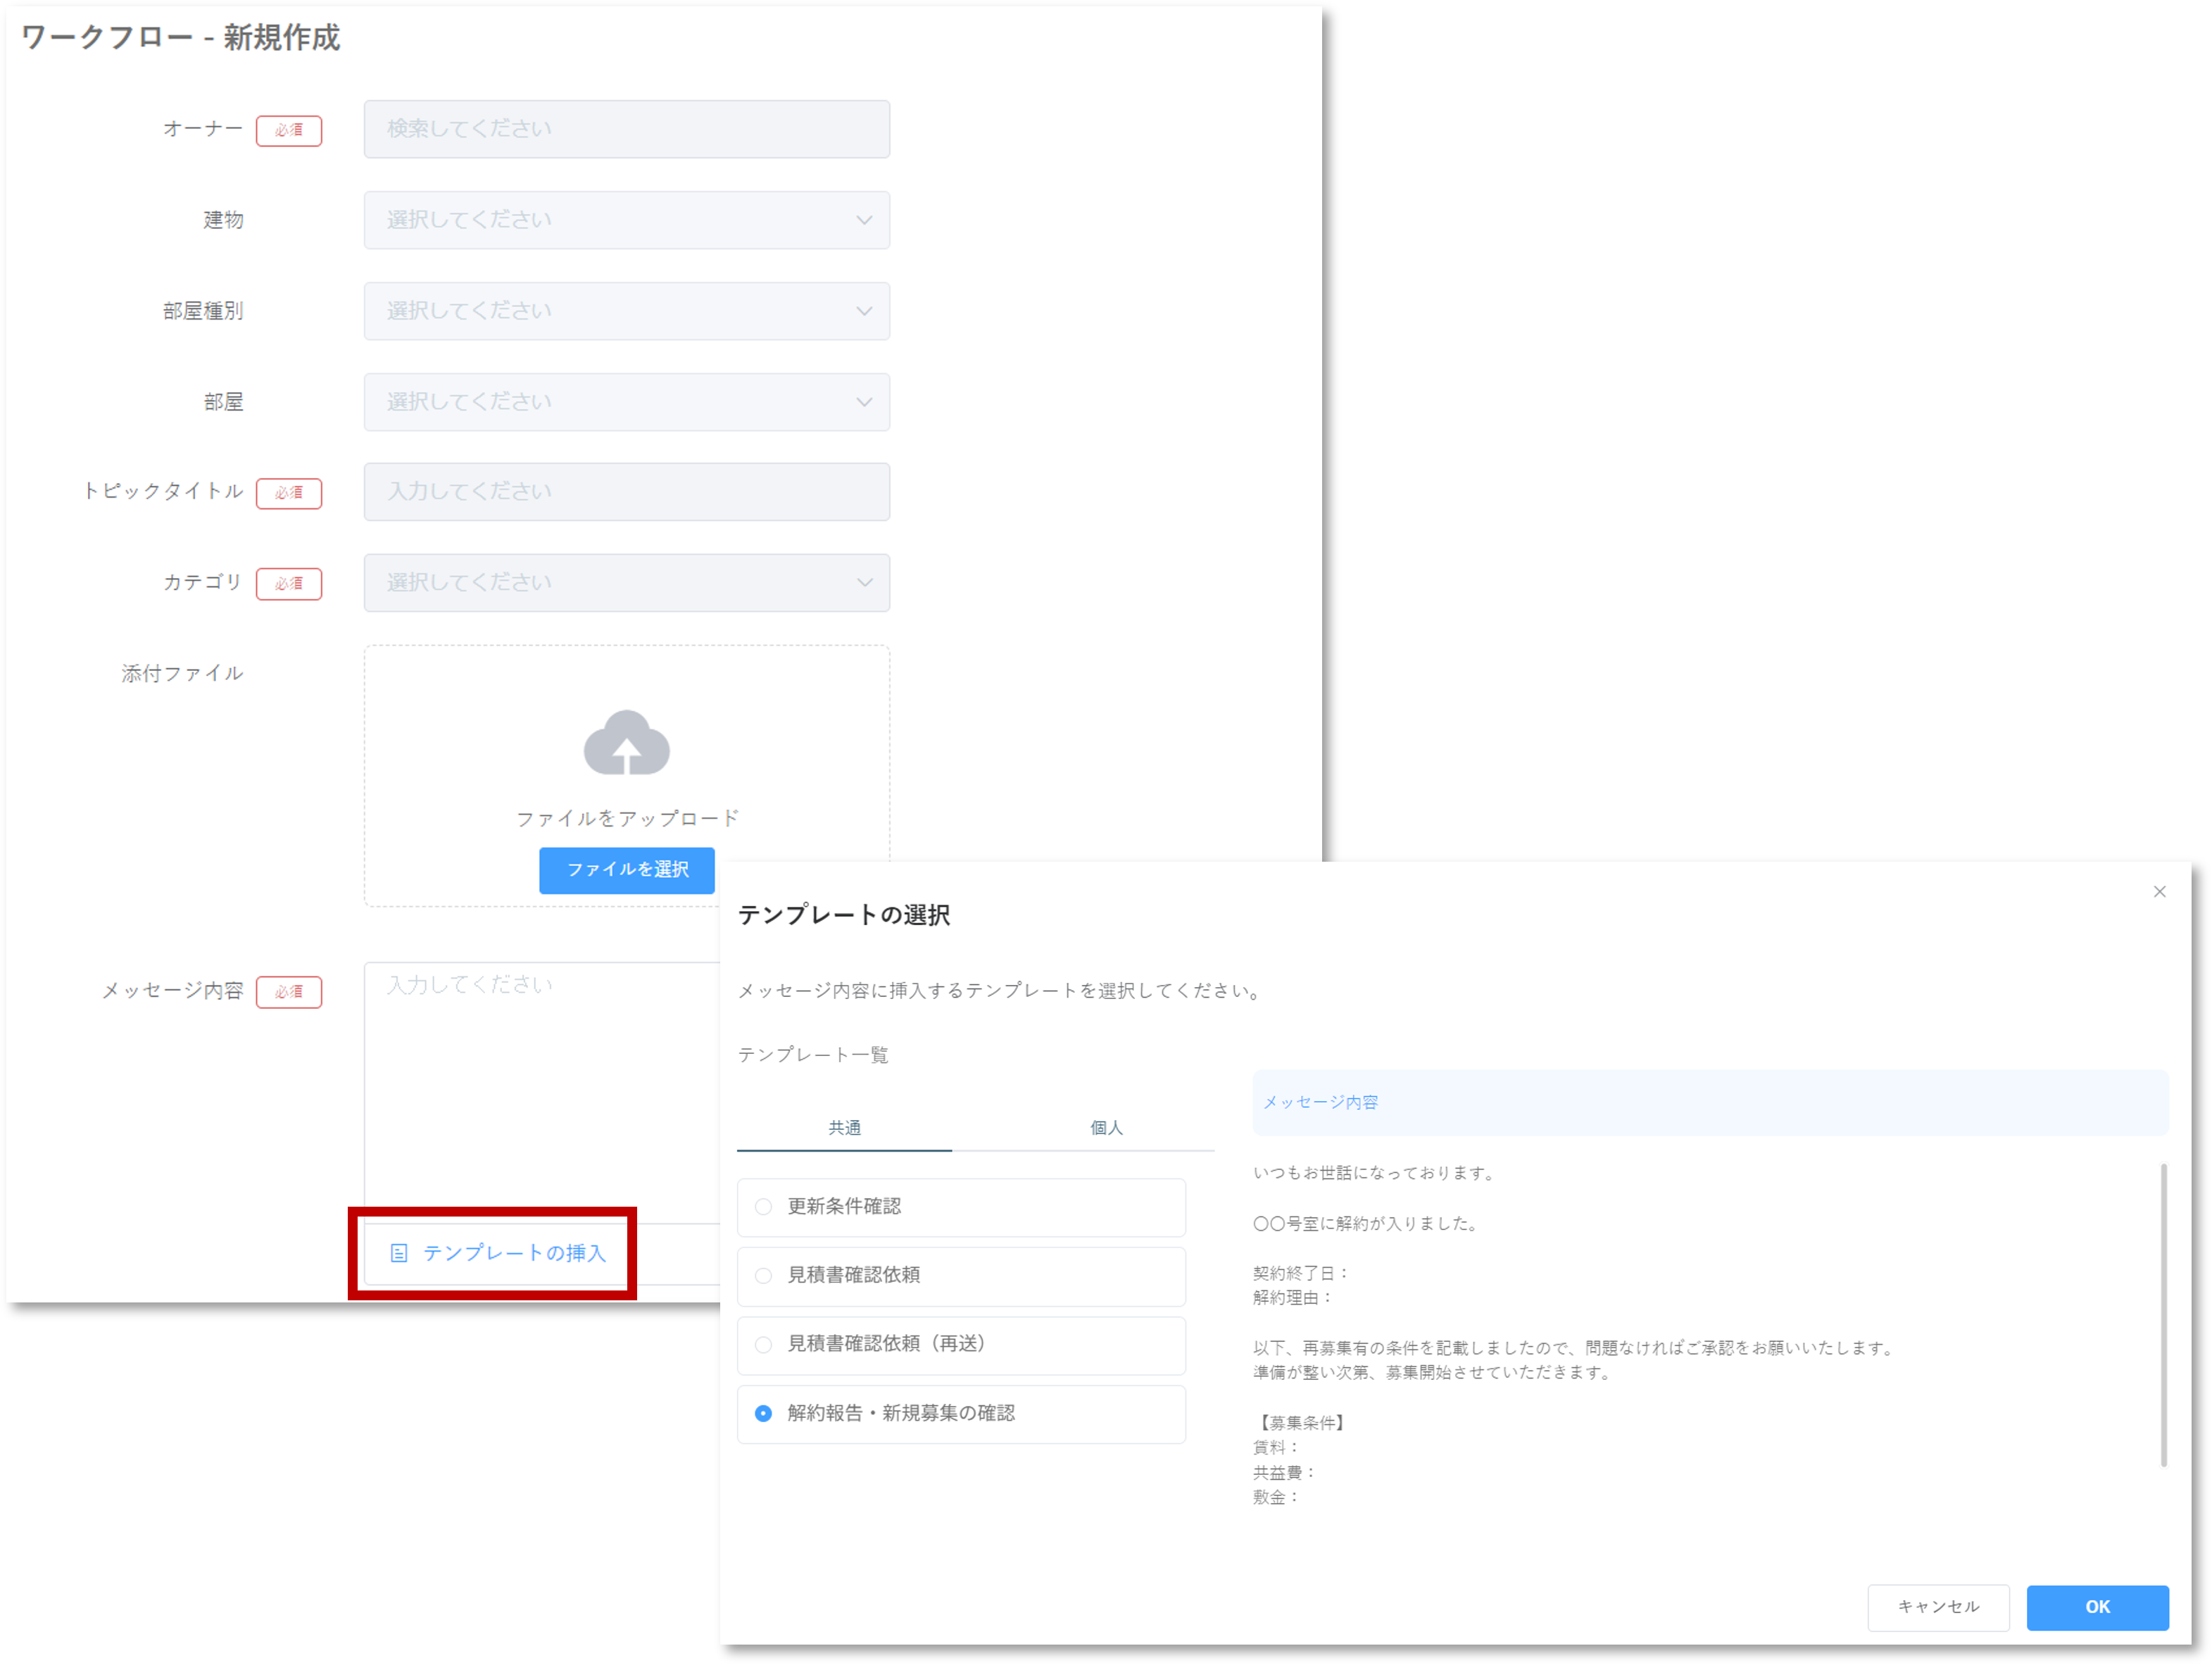Open the 建物 dropdown

point(626,220)
